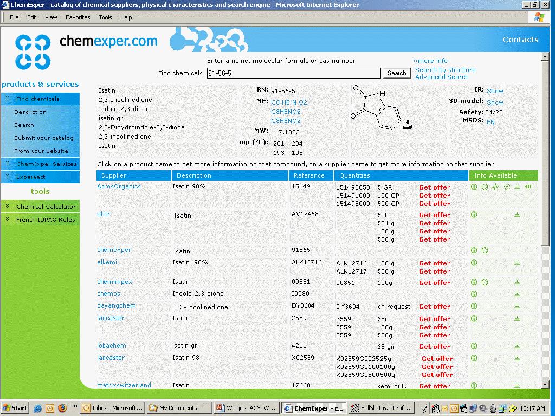Launch Internet Explorer from Quick Launch
The width and height of the screenshot is (555, 416).
click(37, 408)
